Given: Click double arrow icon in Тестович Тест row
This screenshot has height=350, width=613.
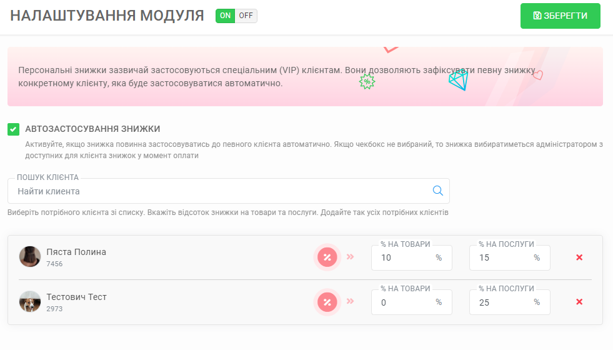Looking at the screenshot, I should 351,301.
